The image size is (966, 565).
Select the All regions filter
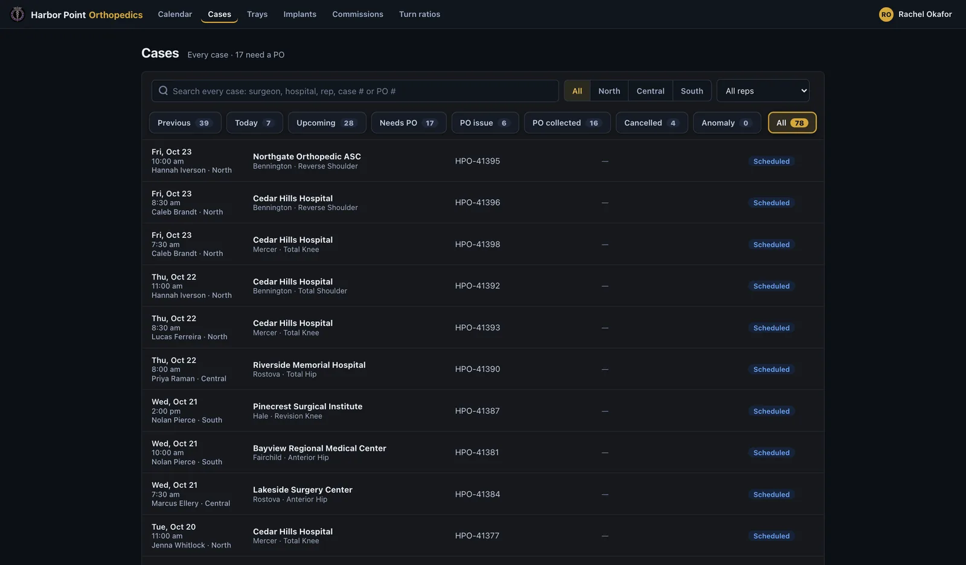(577, 91)
